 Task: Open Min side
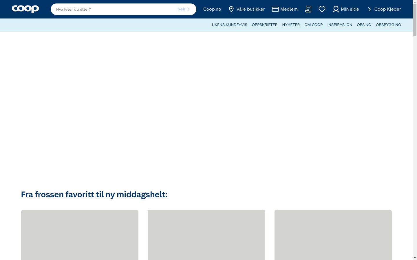coord(350,9)
